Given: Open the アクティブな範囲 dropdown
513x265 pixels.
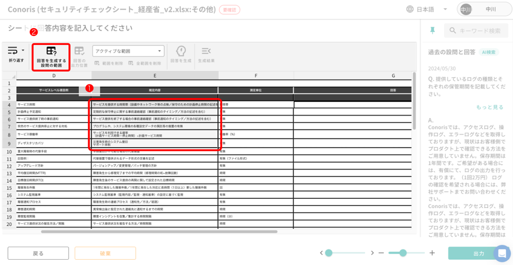Looking at the screenshot, I should point(128,51).
